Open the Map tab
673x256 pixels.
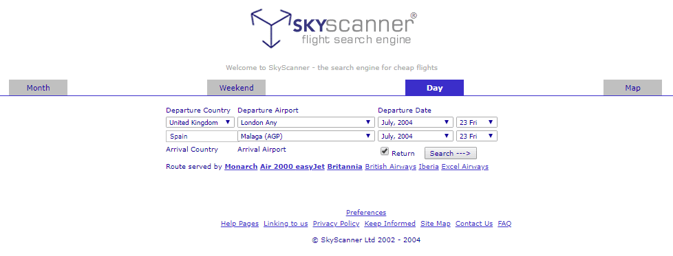point(632,88)
